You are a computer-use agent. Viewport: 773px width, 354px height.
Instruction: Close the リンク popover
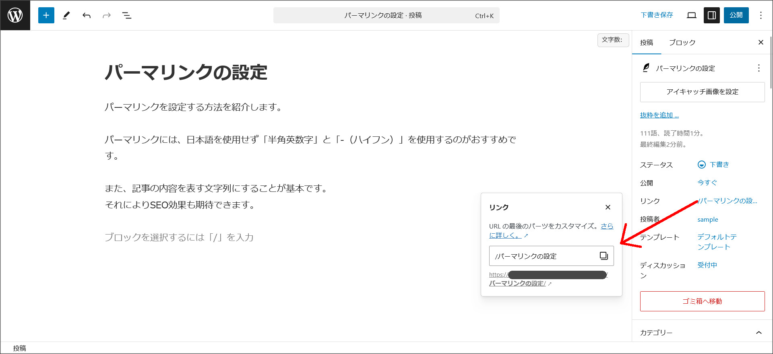pyautogui.click(x=608, y=207)
